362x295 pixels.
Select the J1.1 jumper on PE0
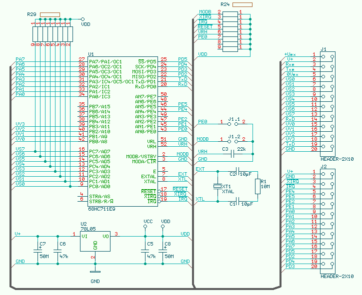[232, 122]
